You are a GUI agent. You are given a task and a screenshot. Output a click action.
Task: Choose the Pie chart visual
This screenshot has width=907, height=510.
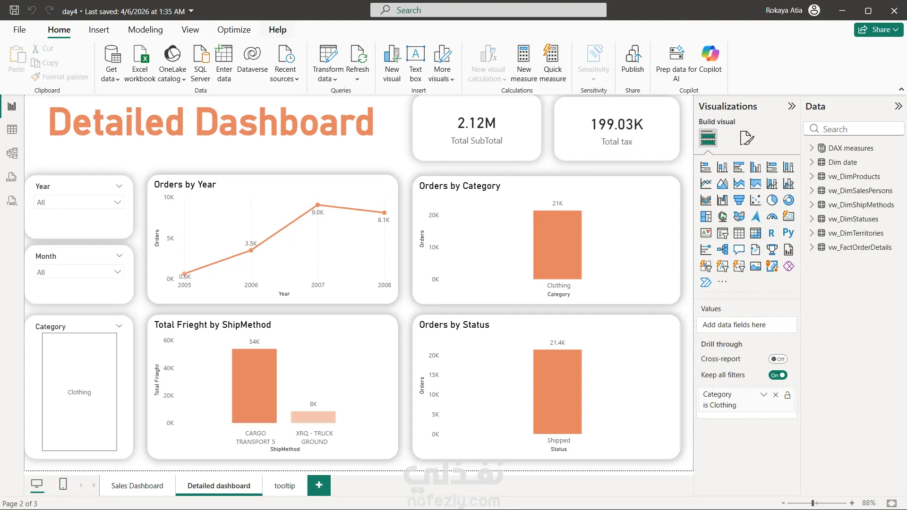pos(772,200)
